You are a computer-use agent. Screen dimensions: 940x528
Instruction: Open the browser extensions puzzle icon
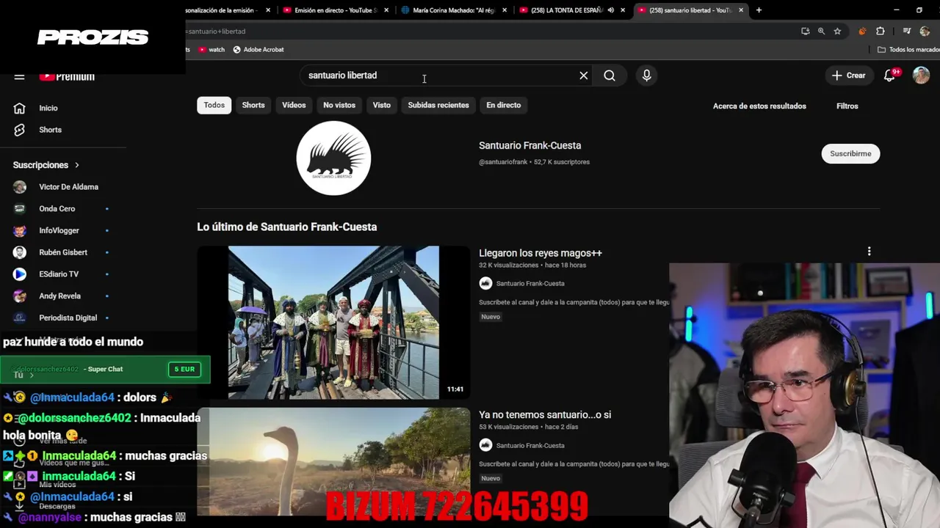point(881,32)
